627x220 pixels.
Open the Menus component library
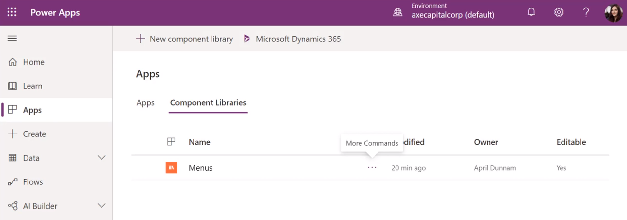click(x=200, y=168)
